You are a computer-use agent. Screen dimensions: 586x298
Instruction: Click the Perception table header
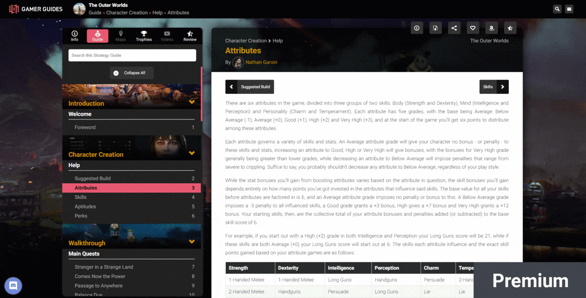[x=396, y=268]
